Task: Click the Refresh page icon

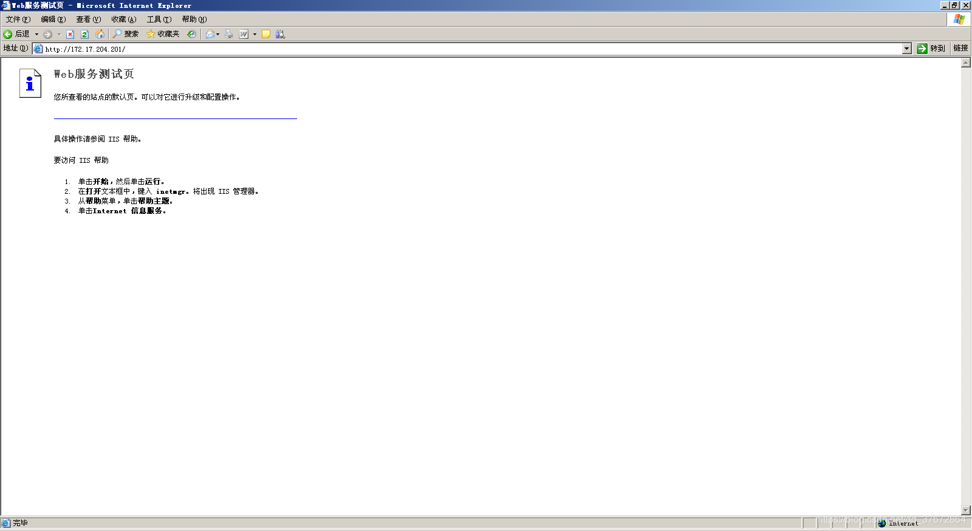Action: pos(85,34)
